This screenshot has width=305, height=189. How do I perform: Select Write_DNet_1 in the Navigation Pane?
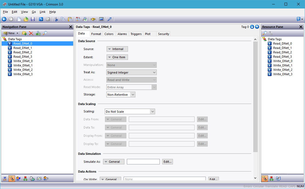pyautogui.click(x=23, y=65)
